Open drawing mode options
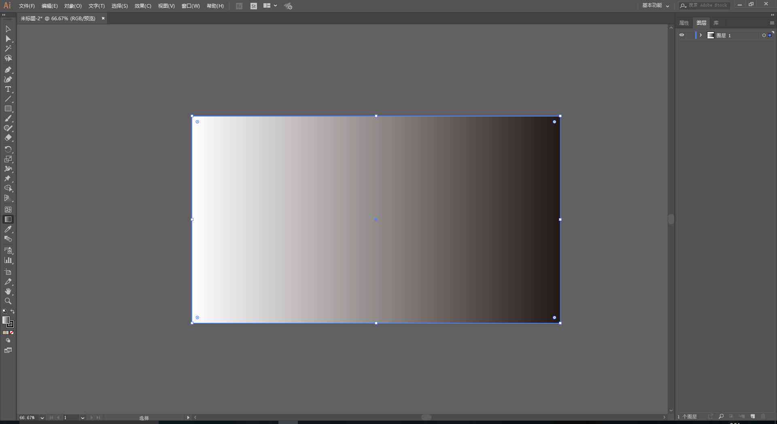The height and width of the screenshot is (424, 777). coord(8,341)
